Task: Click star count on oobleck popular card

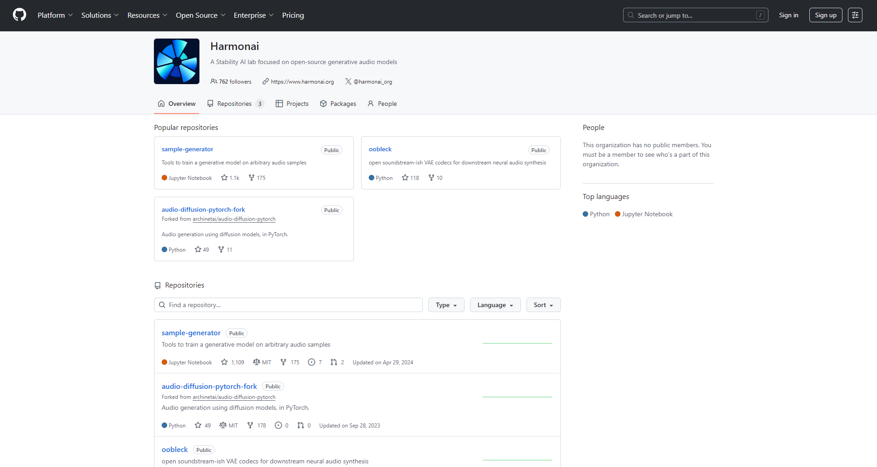Action: click(411, 178)
